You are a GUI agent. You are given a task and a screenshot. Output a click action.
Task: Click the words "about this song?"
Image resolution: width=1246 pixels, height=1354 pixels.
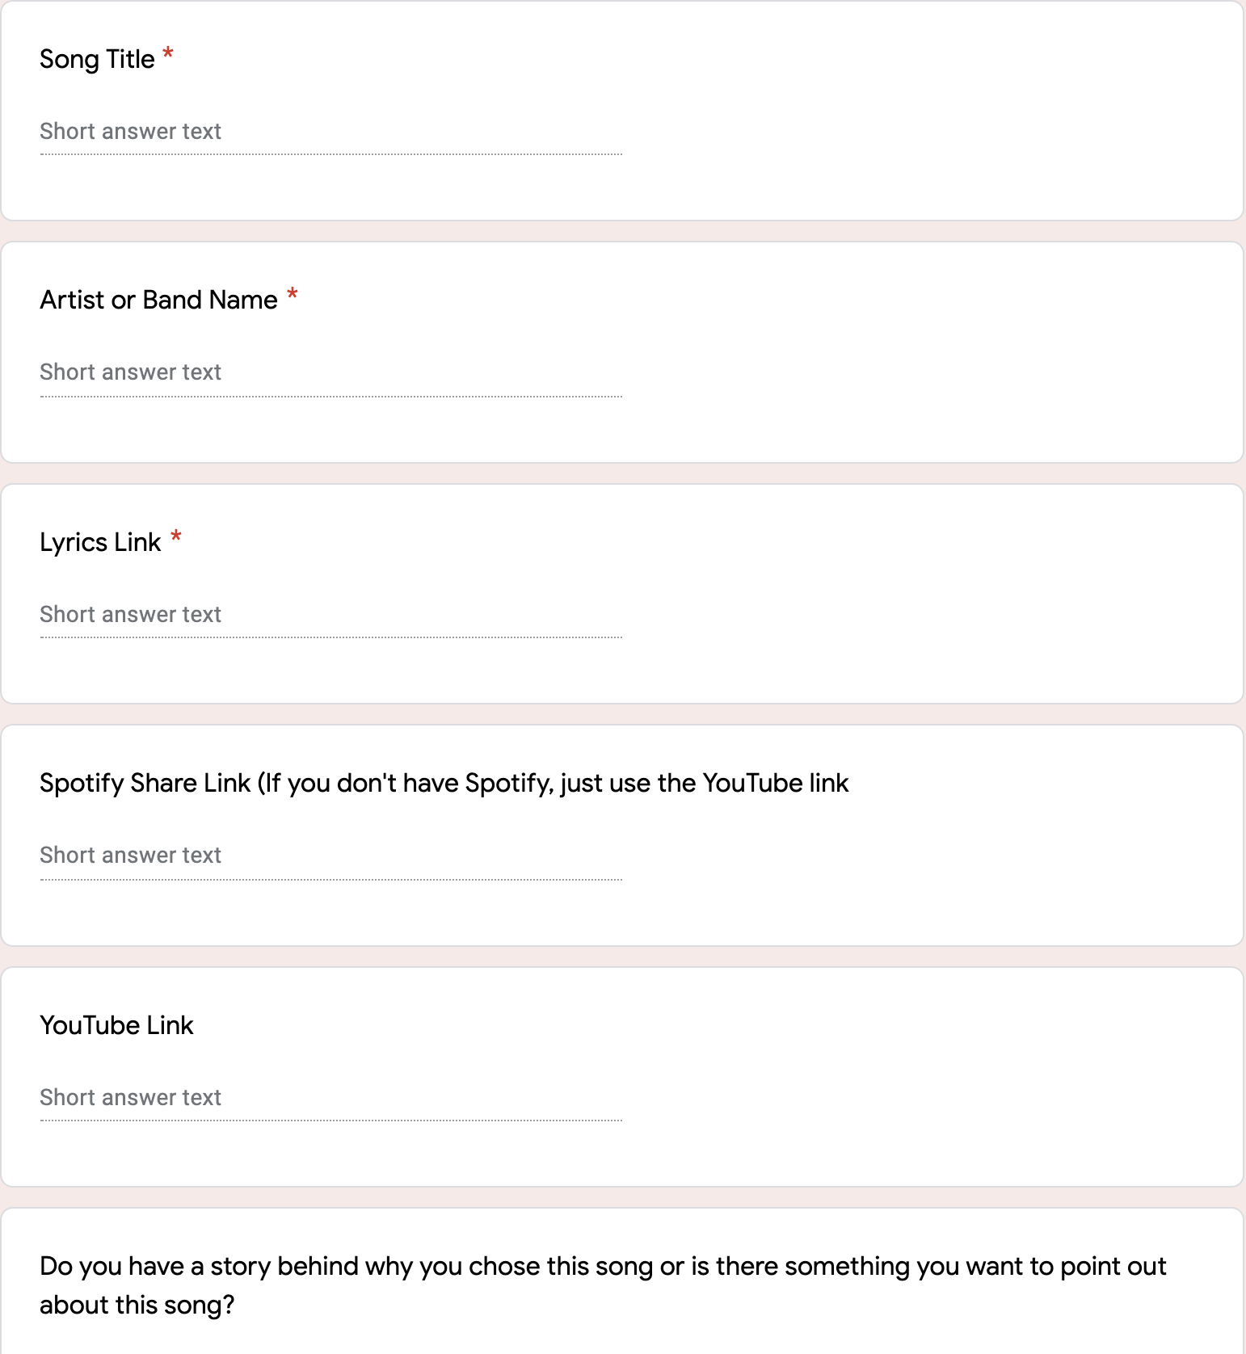[x=137, y=1306]
